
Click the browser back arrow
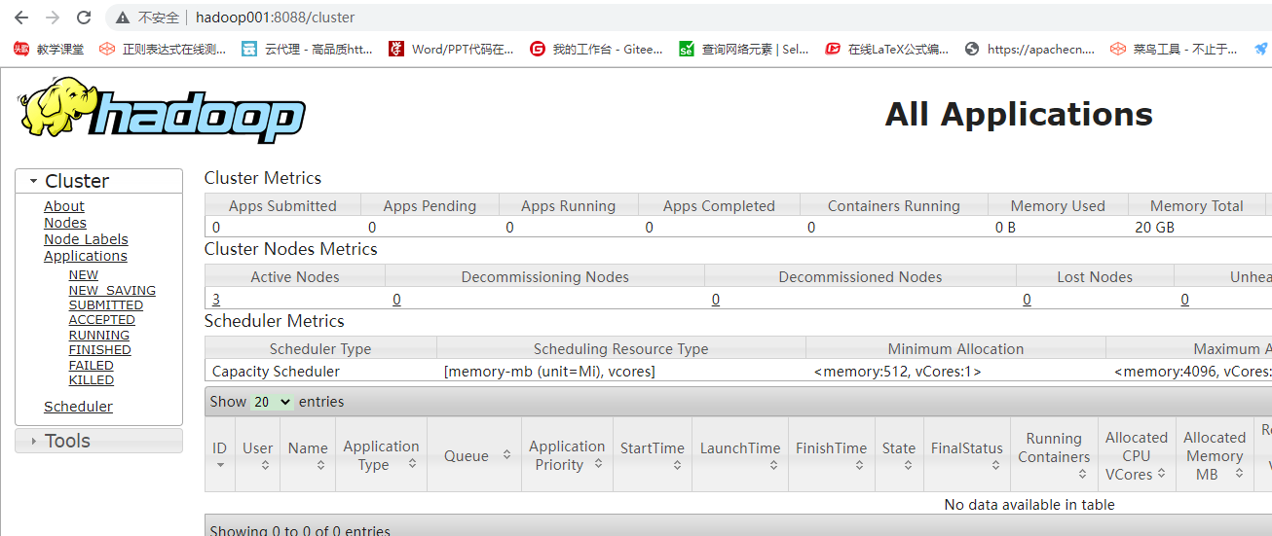click(21, 18)
